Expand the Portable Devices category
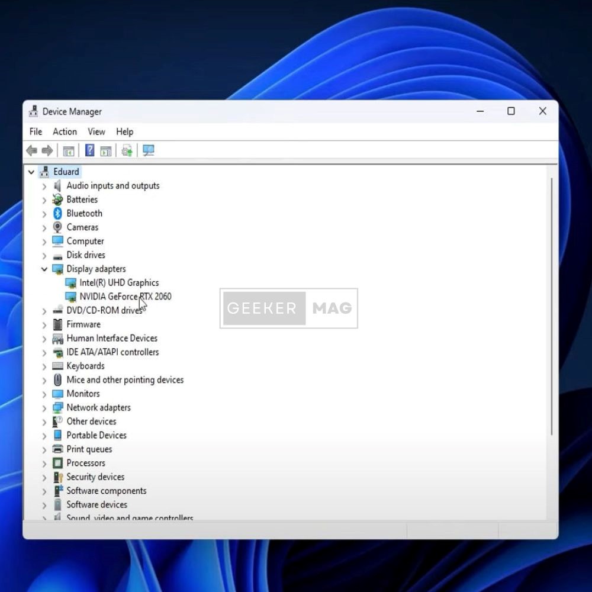This screenshot has height=592, width=592. (x=44, y=436)
